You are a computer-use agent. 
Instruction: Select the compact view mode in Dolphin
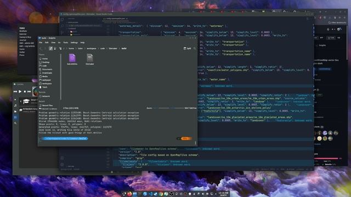pos(55,49)
